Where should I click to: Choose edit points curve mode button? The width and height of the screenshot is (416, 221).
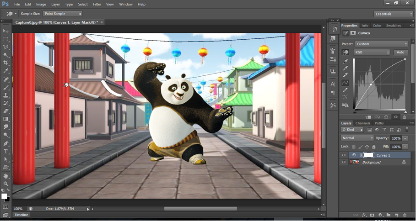(345, 83)
